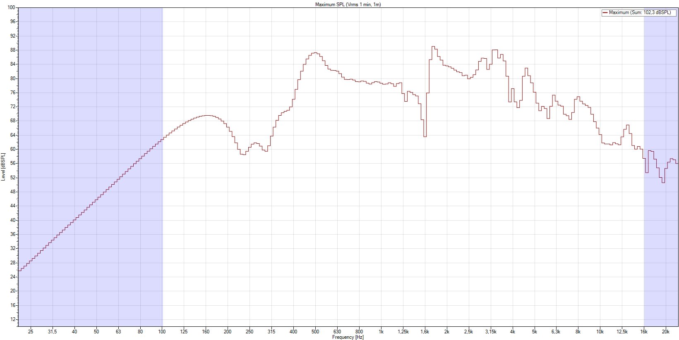Click the left shaded low-frequency region

pos(90,103)
